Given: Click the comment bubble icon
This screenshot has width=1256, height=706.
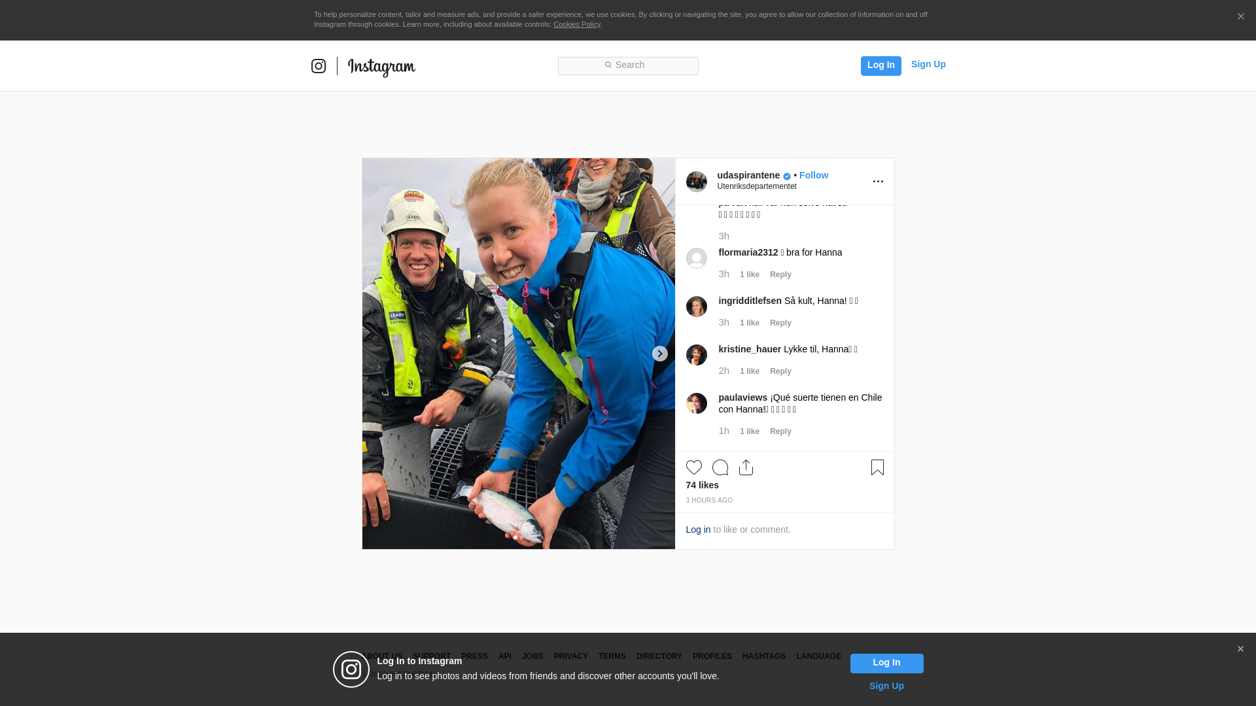Looking at the screenshot, I should pyautogui.click(x=720, y=467).
